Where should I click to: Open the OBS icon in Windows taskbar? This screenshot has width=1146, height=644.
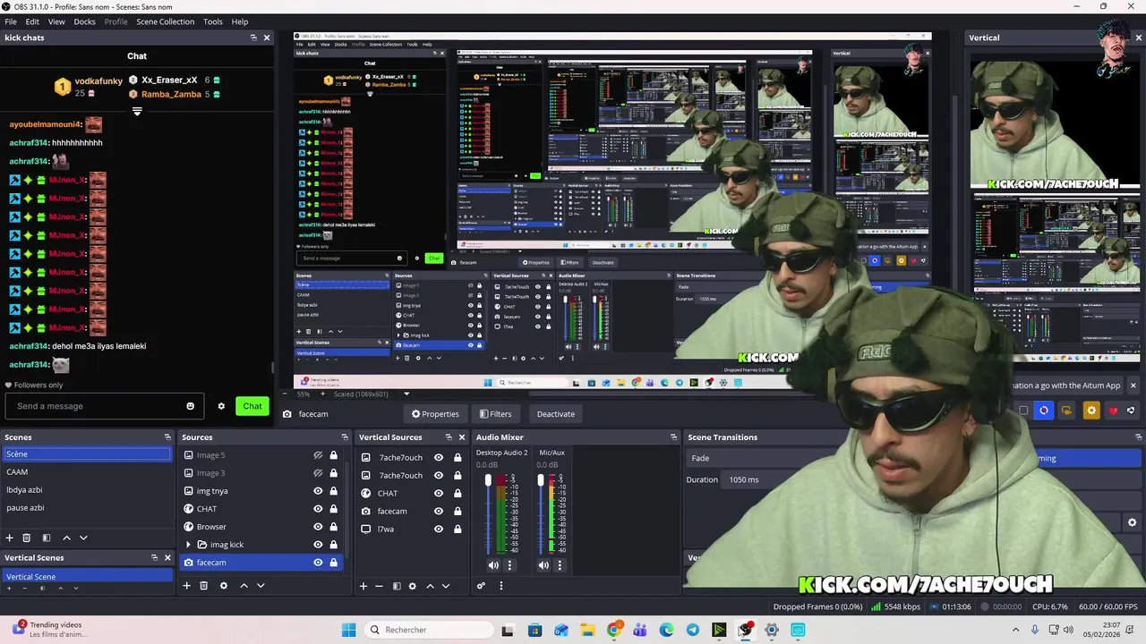click(745, 630)
